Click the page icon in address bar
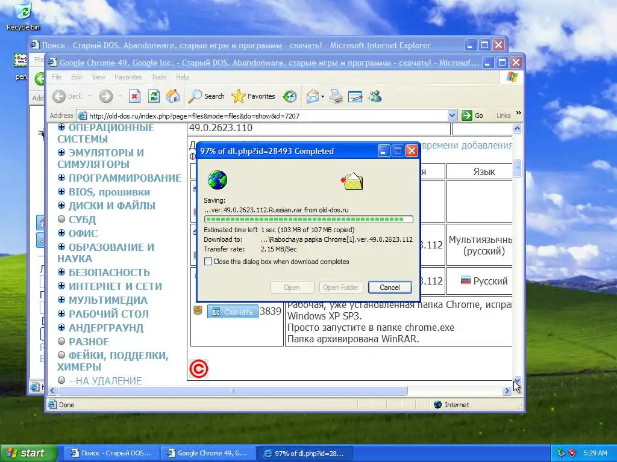Image resolution: width=617 pixels, height=462 pixels. point(82,116)
